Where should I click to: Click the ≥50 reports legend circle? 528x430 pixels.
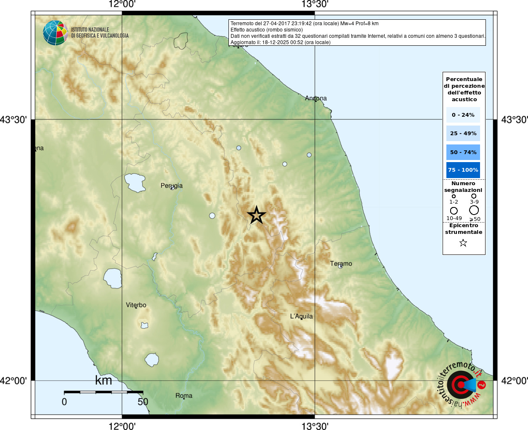[474, 210]
